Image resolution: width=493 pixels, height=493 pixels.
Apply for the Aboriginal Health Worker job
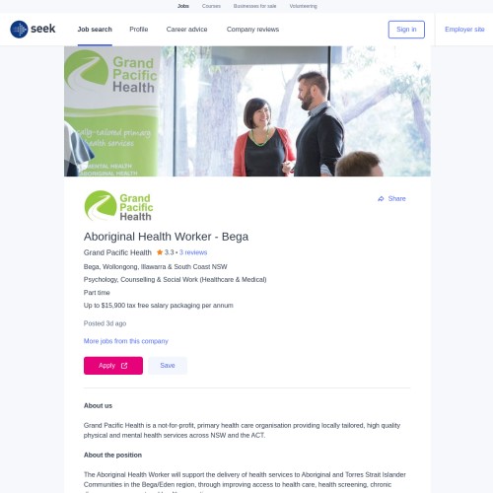tap(113, 366)
